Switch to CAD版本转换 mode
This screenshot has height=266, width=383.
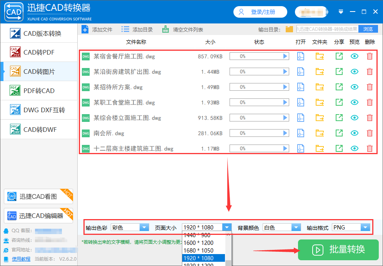coord(39,33)
